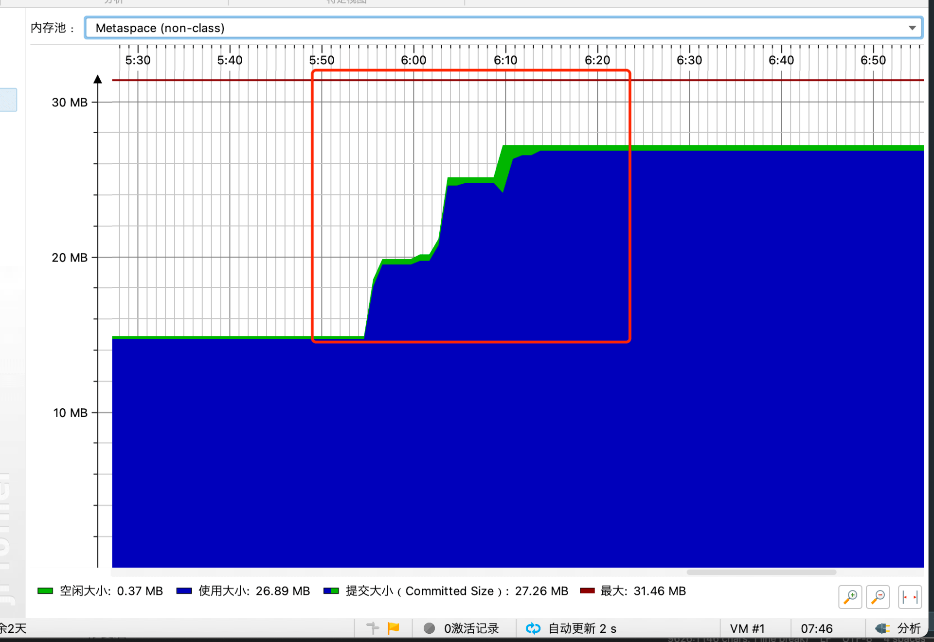Click the 分析 label in status bar
The image size is (934, 642).
pos(909,628)
